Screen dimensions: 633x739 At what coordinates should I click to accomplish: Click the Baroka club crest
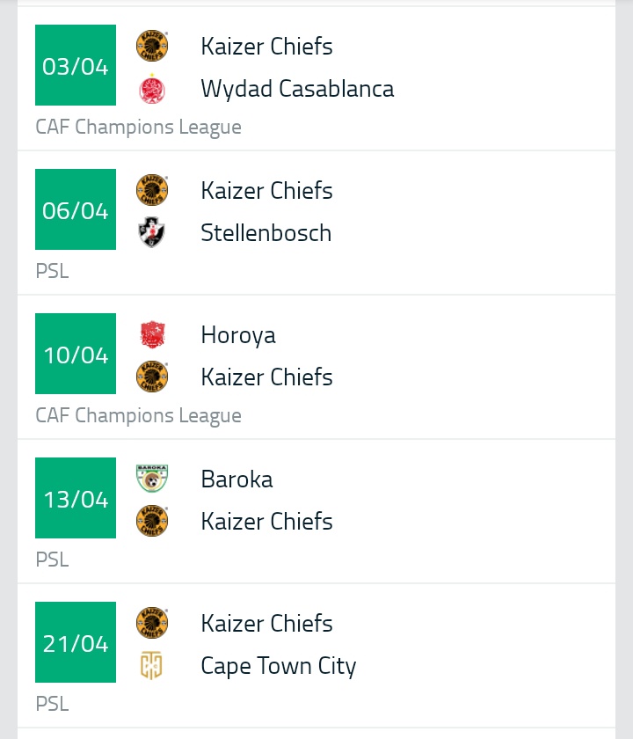152,479
